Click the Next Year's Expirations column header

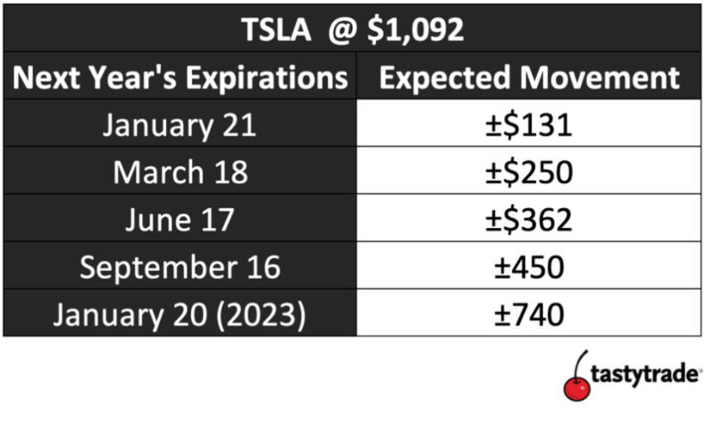coord(180,76)
